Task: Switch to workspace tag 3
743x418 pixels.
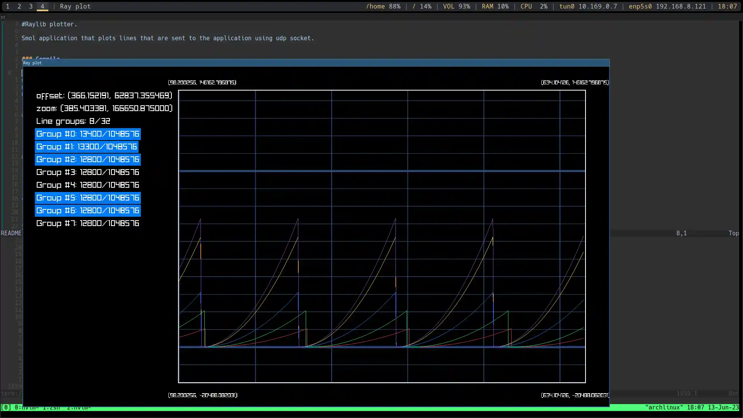Action: [x=31, y=6]
